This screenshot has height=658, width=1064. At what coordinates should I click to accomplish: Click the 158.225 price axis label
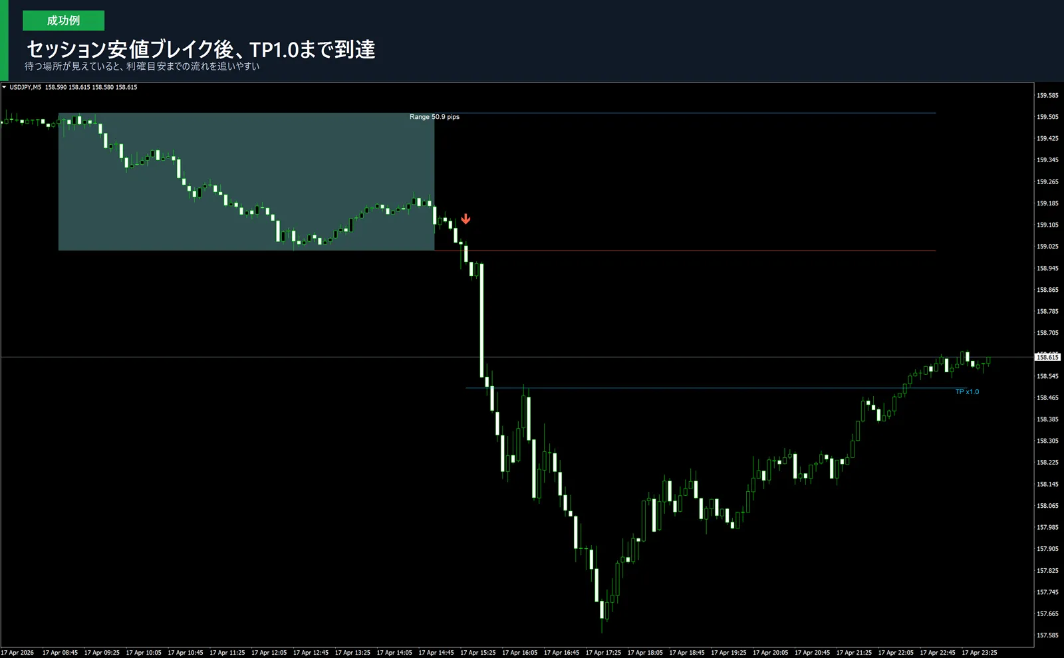(x=1047, y=463)
